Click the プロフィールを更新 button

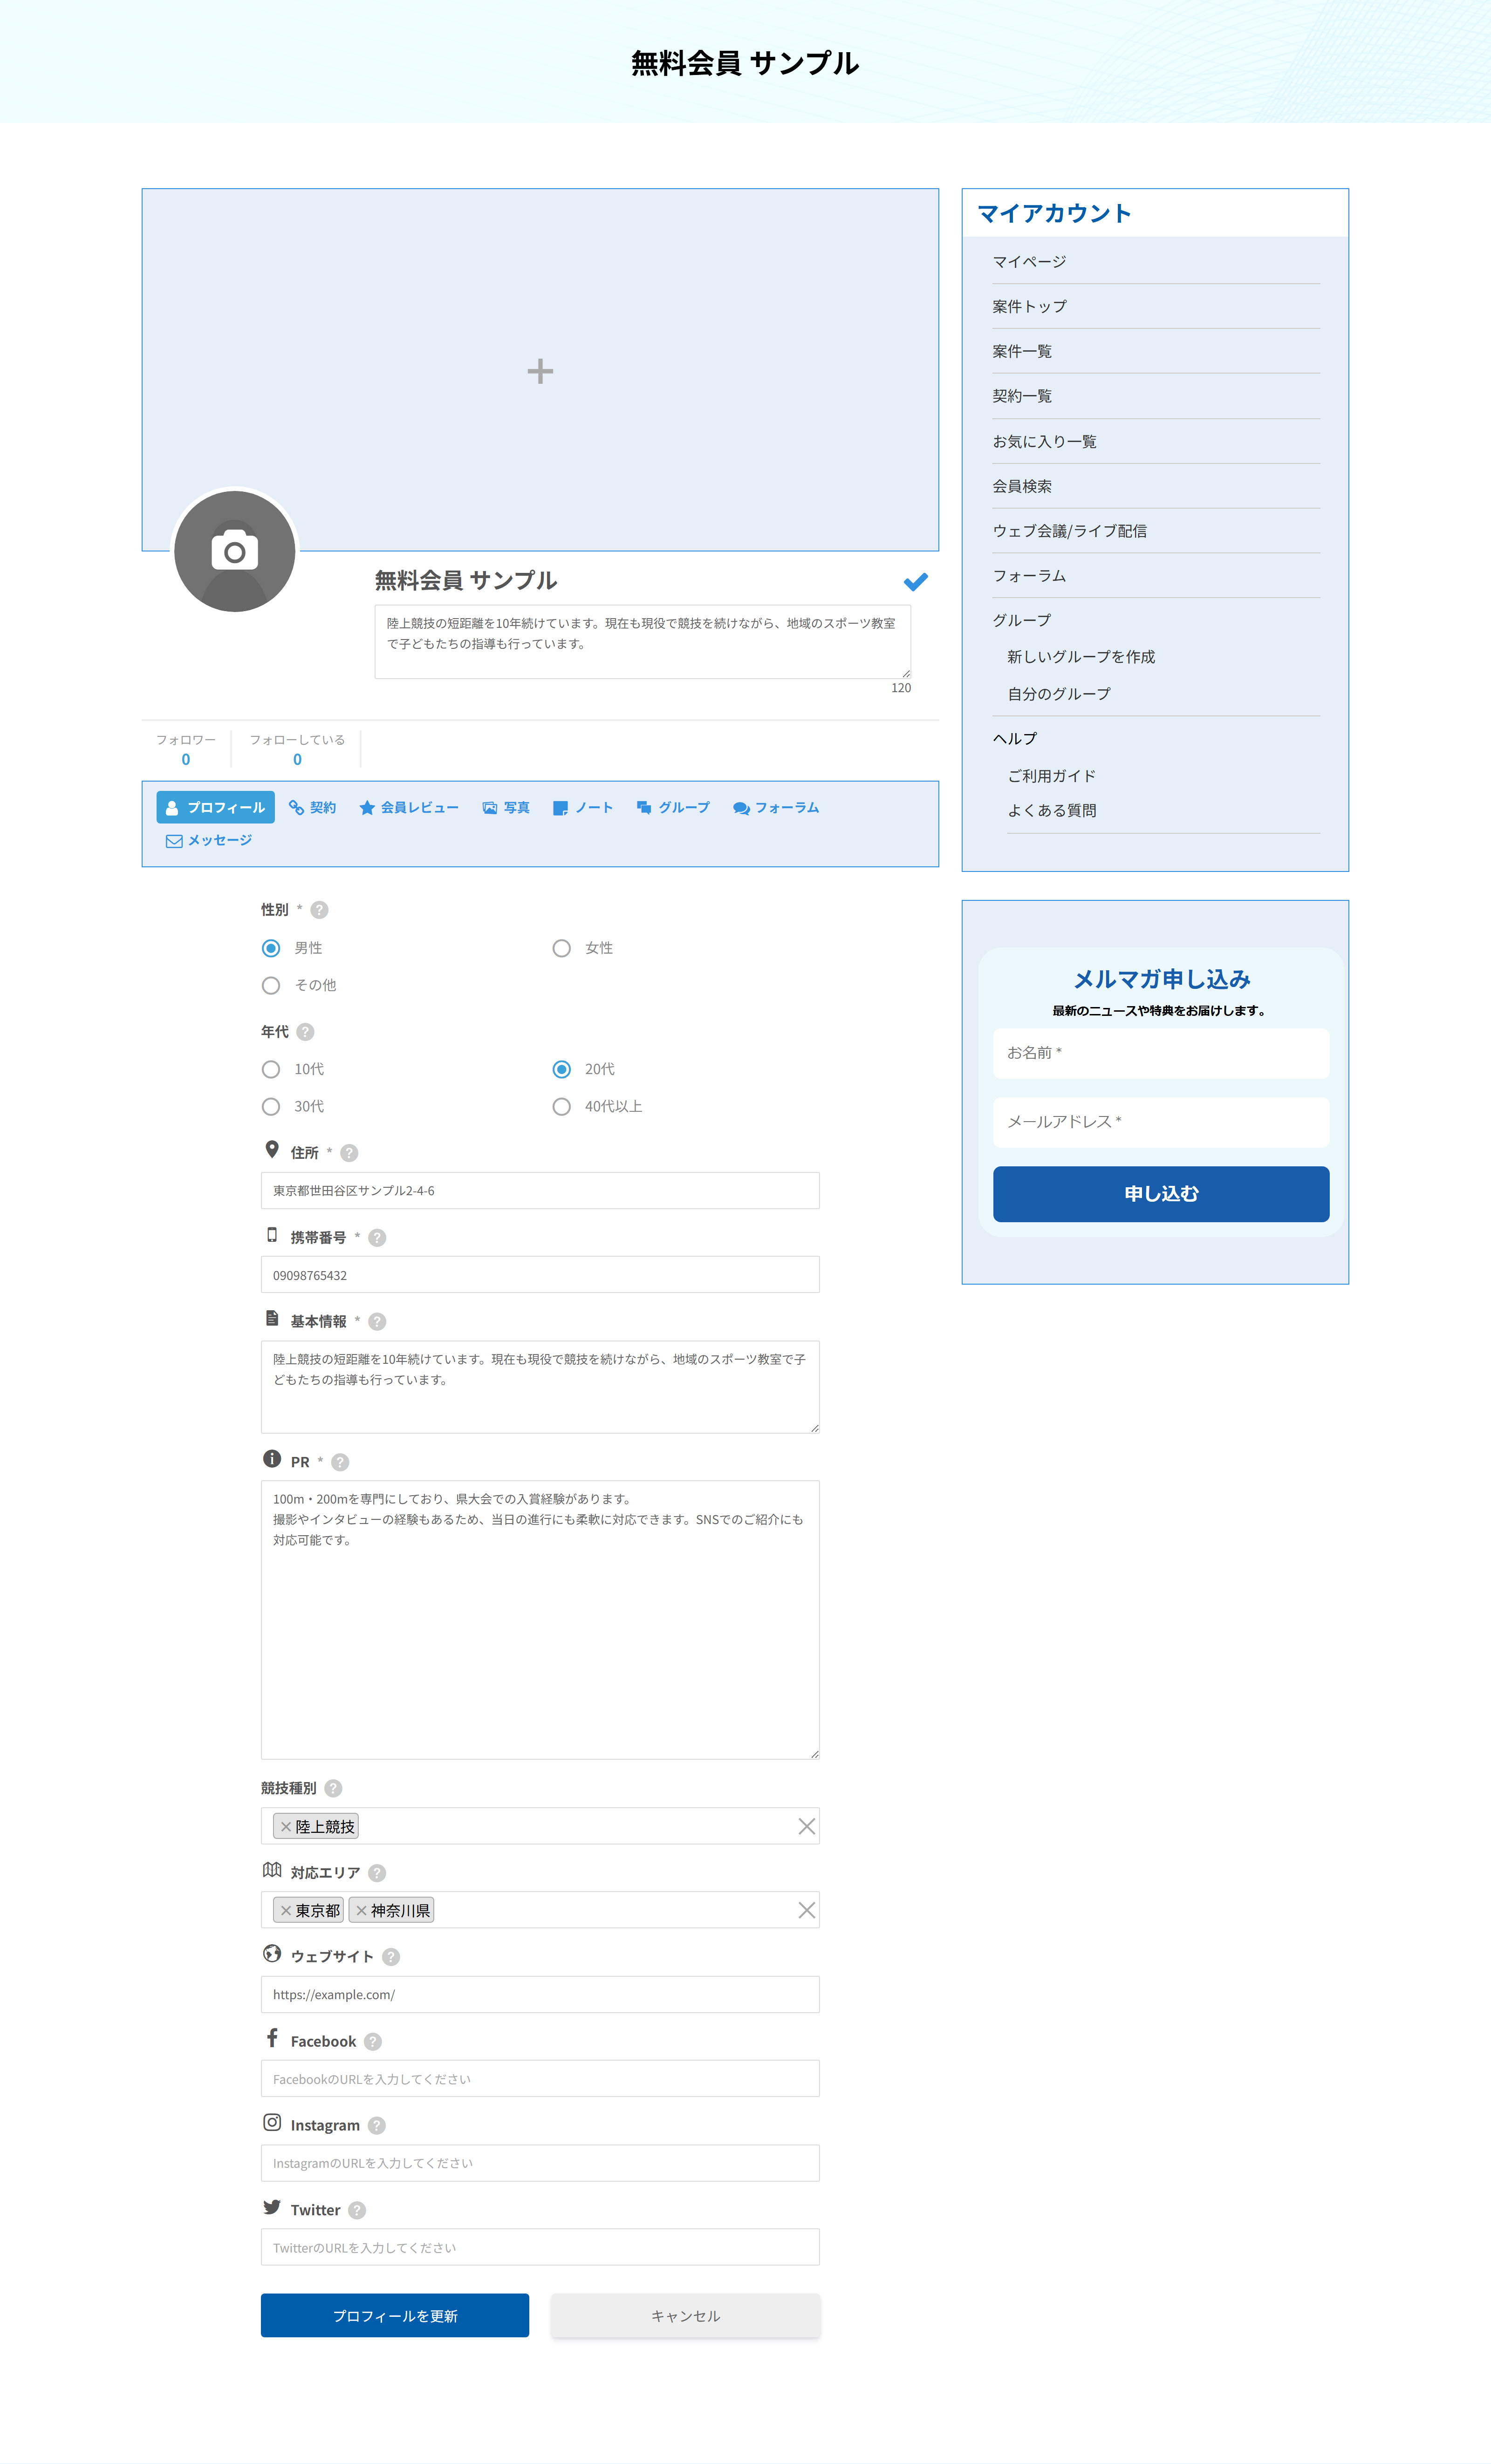(395, 2316)
